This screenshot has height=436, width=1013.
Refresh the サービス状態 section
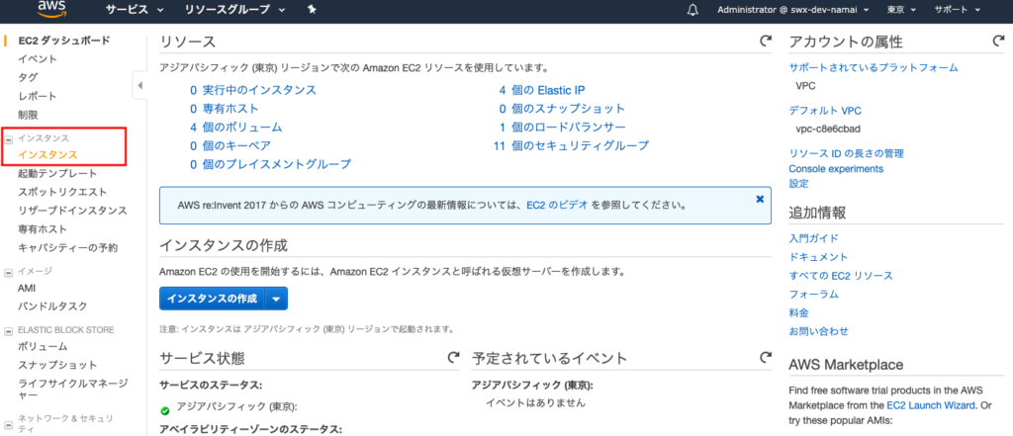(453, 357)
